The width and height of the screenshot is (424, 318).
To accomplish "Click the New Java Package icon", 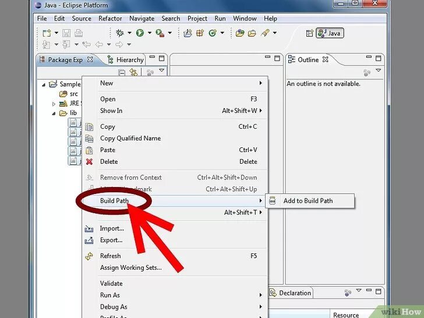I will pos(200,33).
